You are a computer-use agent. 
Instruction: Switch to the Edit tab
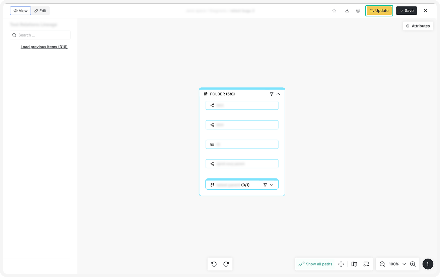[x=41, y=11]
